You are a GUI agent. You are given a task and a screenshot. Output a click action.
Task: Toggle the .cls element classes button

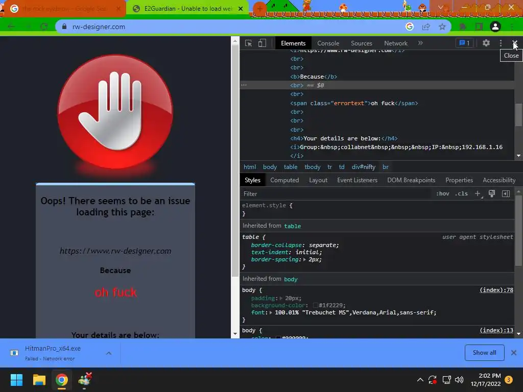coord(461,193)
